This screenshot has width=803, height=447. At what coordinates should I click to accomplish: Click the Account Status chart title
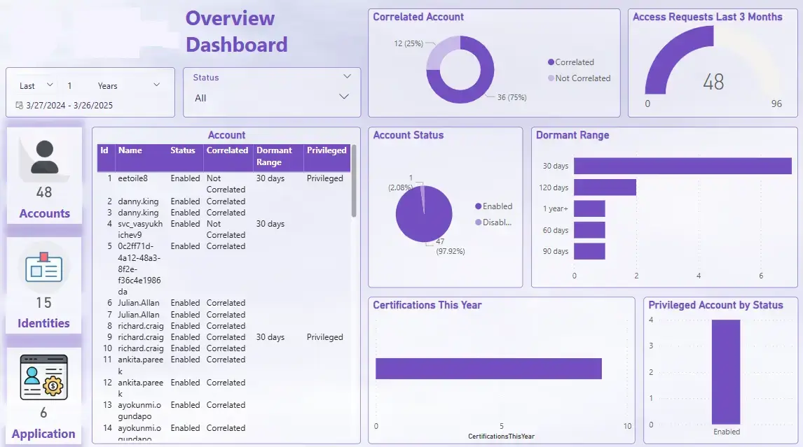tap(409, 135)
